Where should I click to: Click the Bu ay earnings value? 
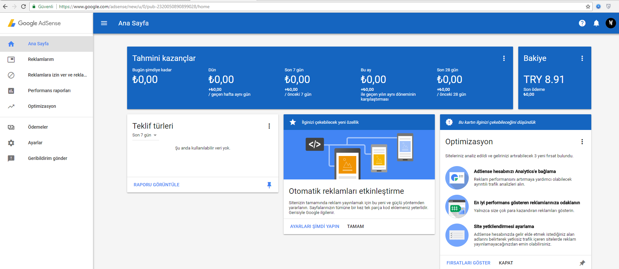tap(373, 79)
